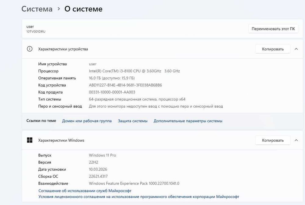Click the breadcrumb arrow separator after Система
The image size is (305, 205).
[59, 9]
